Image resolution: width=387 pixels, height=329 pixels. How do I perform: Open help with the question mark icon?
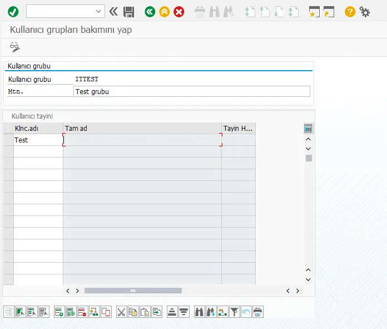pos(350,12)
